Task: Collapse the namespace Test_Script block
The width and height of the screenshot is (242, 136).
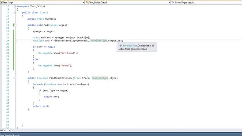Action: coord(15,6)
